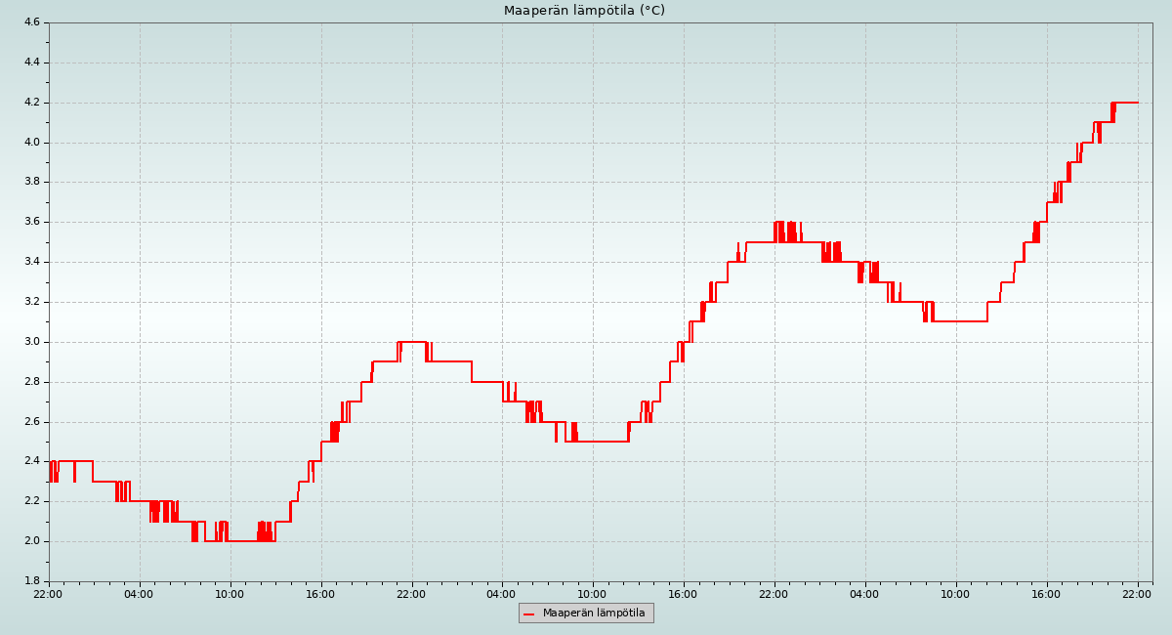This screenshot has height=635, width=1172.
Task: Click the leftmost 22:00 x-axis label
Action: click(x=48, y=593)
